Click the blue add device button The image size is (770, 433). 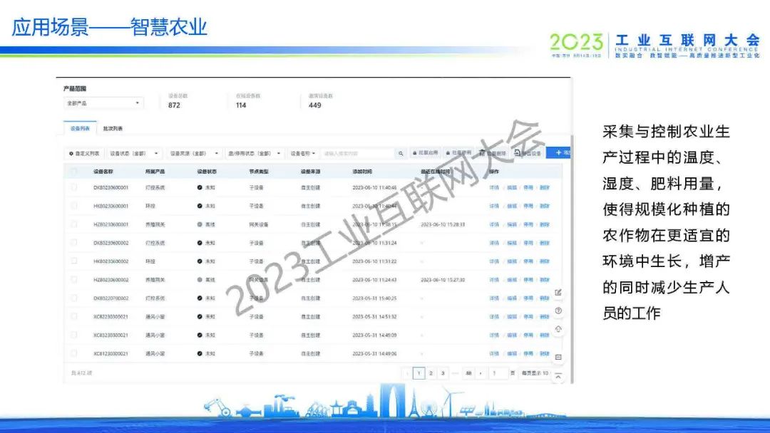point(559,153)
